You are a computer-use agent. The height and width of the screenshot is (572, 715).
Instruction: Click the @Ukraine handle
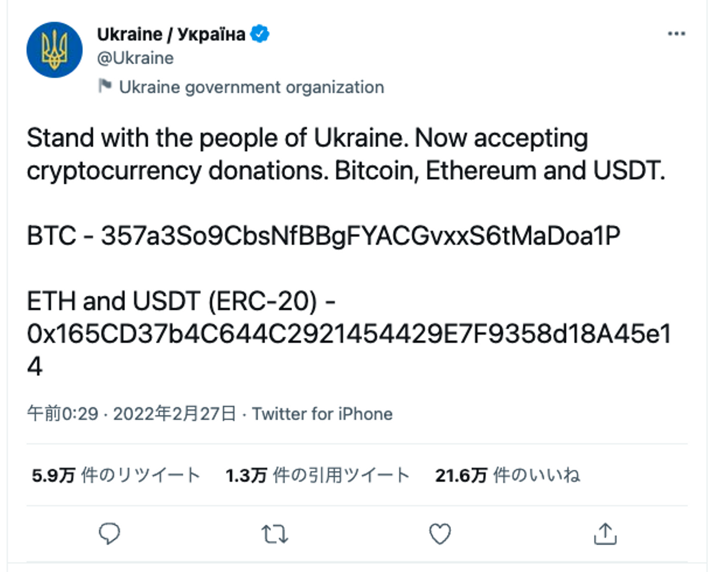coord(136,58)
